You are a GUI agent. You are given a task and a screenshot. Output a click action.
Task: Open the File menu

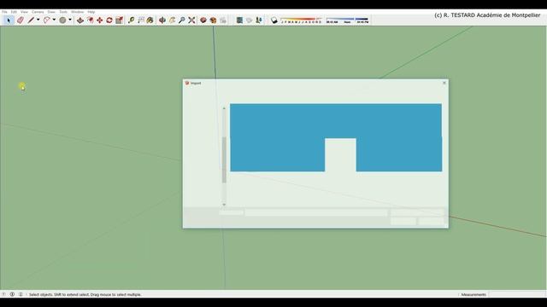coord(4,12)
